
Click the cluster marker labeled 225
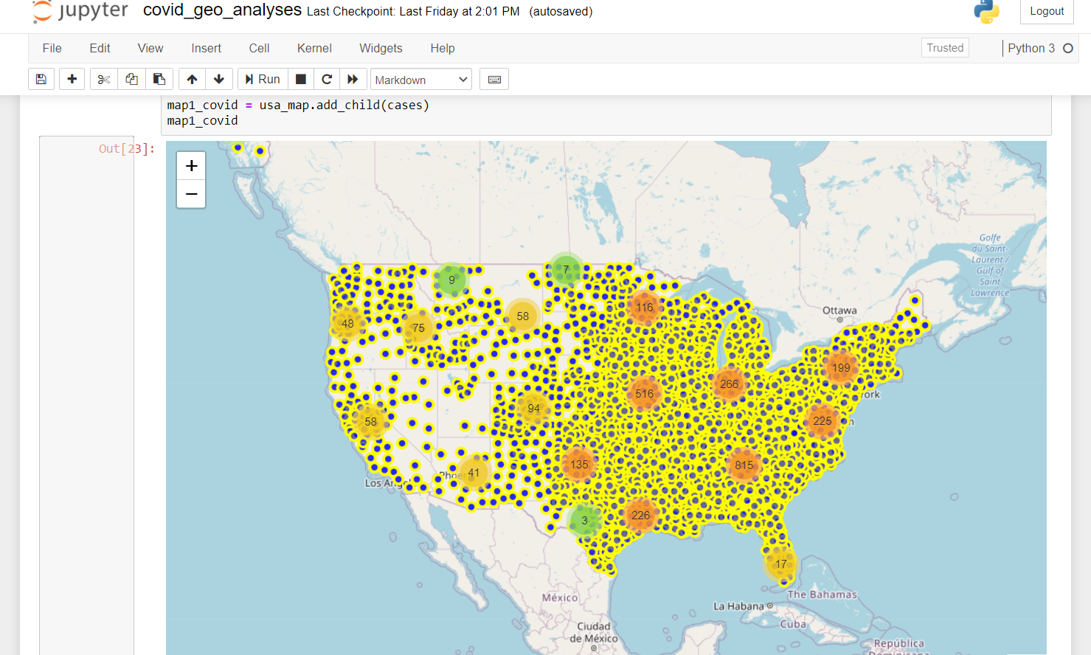822,421
